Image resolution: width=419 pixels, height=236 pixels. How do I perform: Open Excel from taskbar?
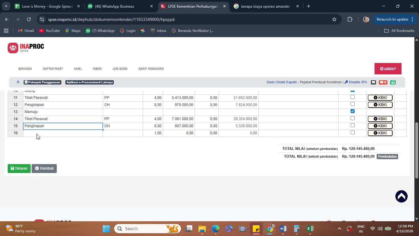click(310, 229)
